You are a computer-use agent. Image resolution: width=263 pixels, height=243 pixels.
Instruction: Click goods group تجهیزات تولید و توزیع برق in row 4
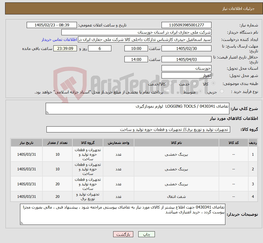[88, 197]
